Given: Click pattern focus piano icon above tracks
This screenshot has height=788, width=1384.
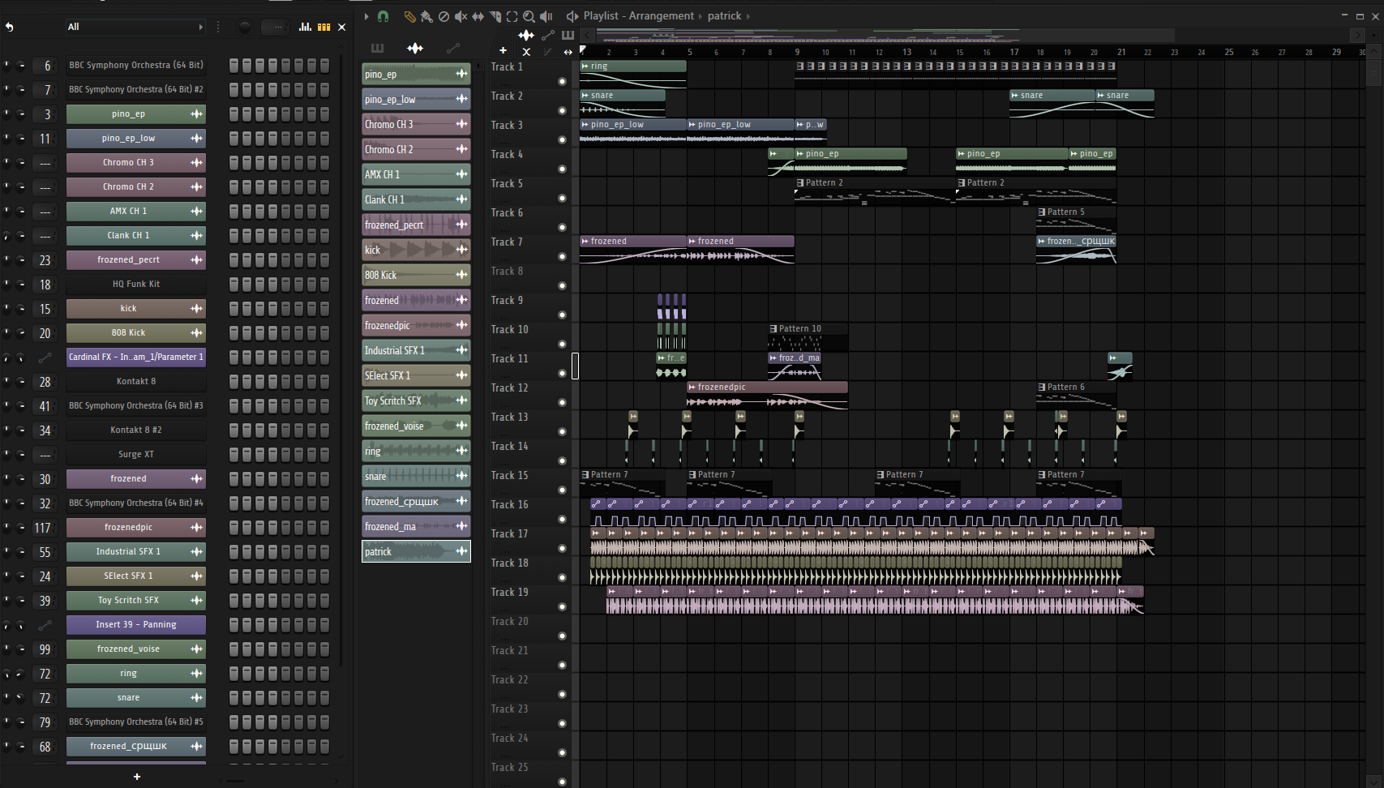Looking at the screenshot, I should (568, 35).
